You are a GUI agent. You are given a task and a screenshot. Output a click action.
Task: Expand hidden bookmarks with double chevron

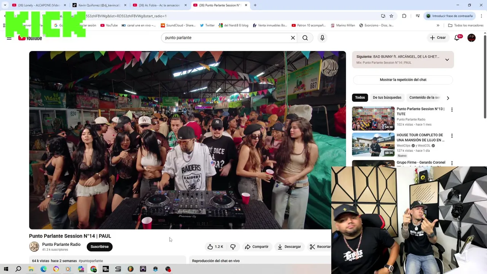point(438,25)
